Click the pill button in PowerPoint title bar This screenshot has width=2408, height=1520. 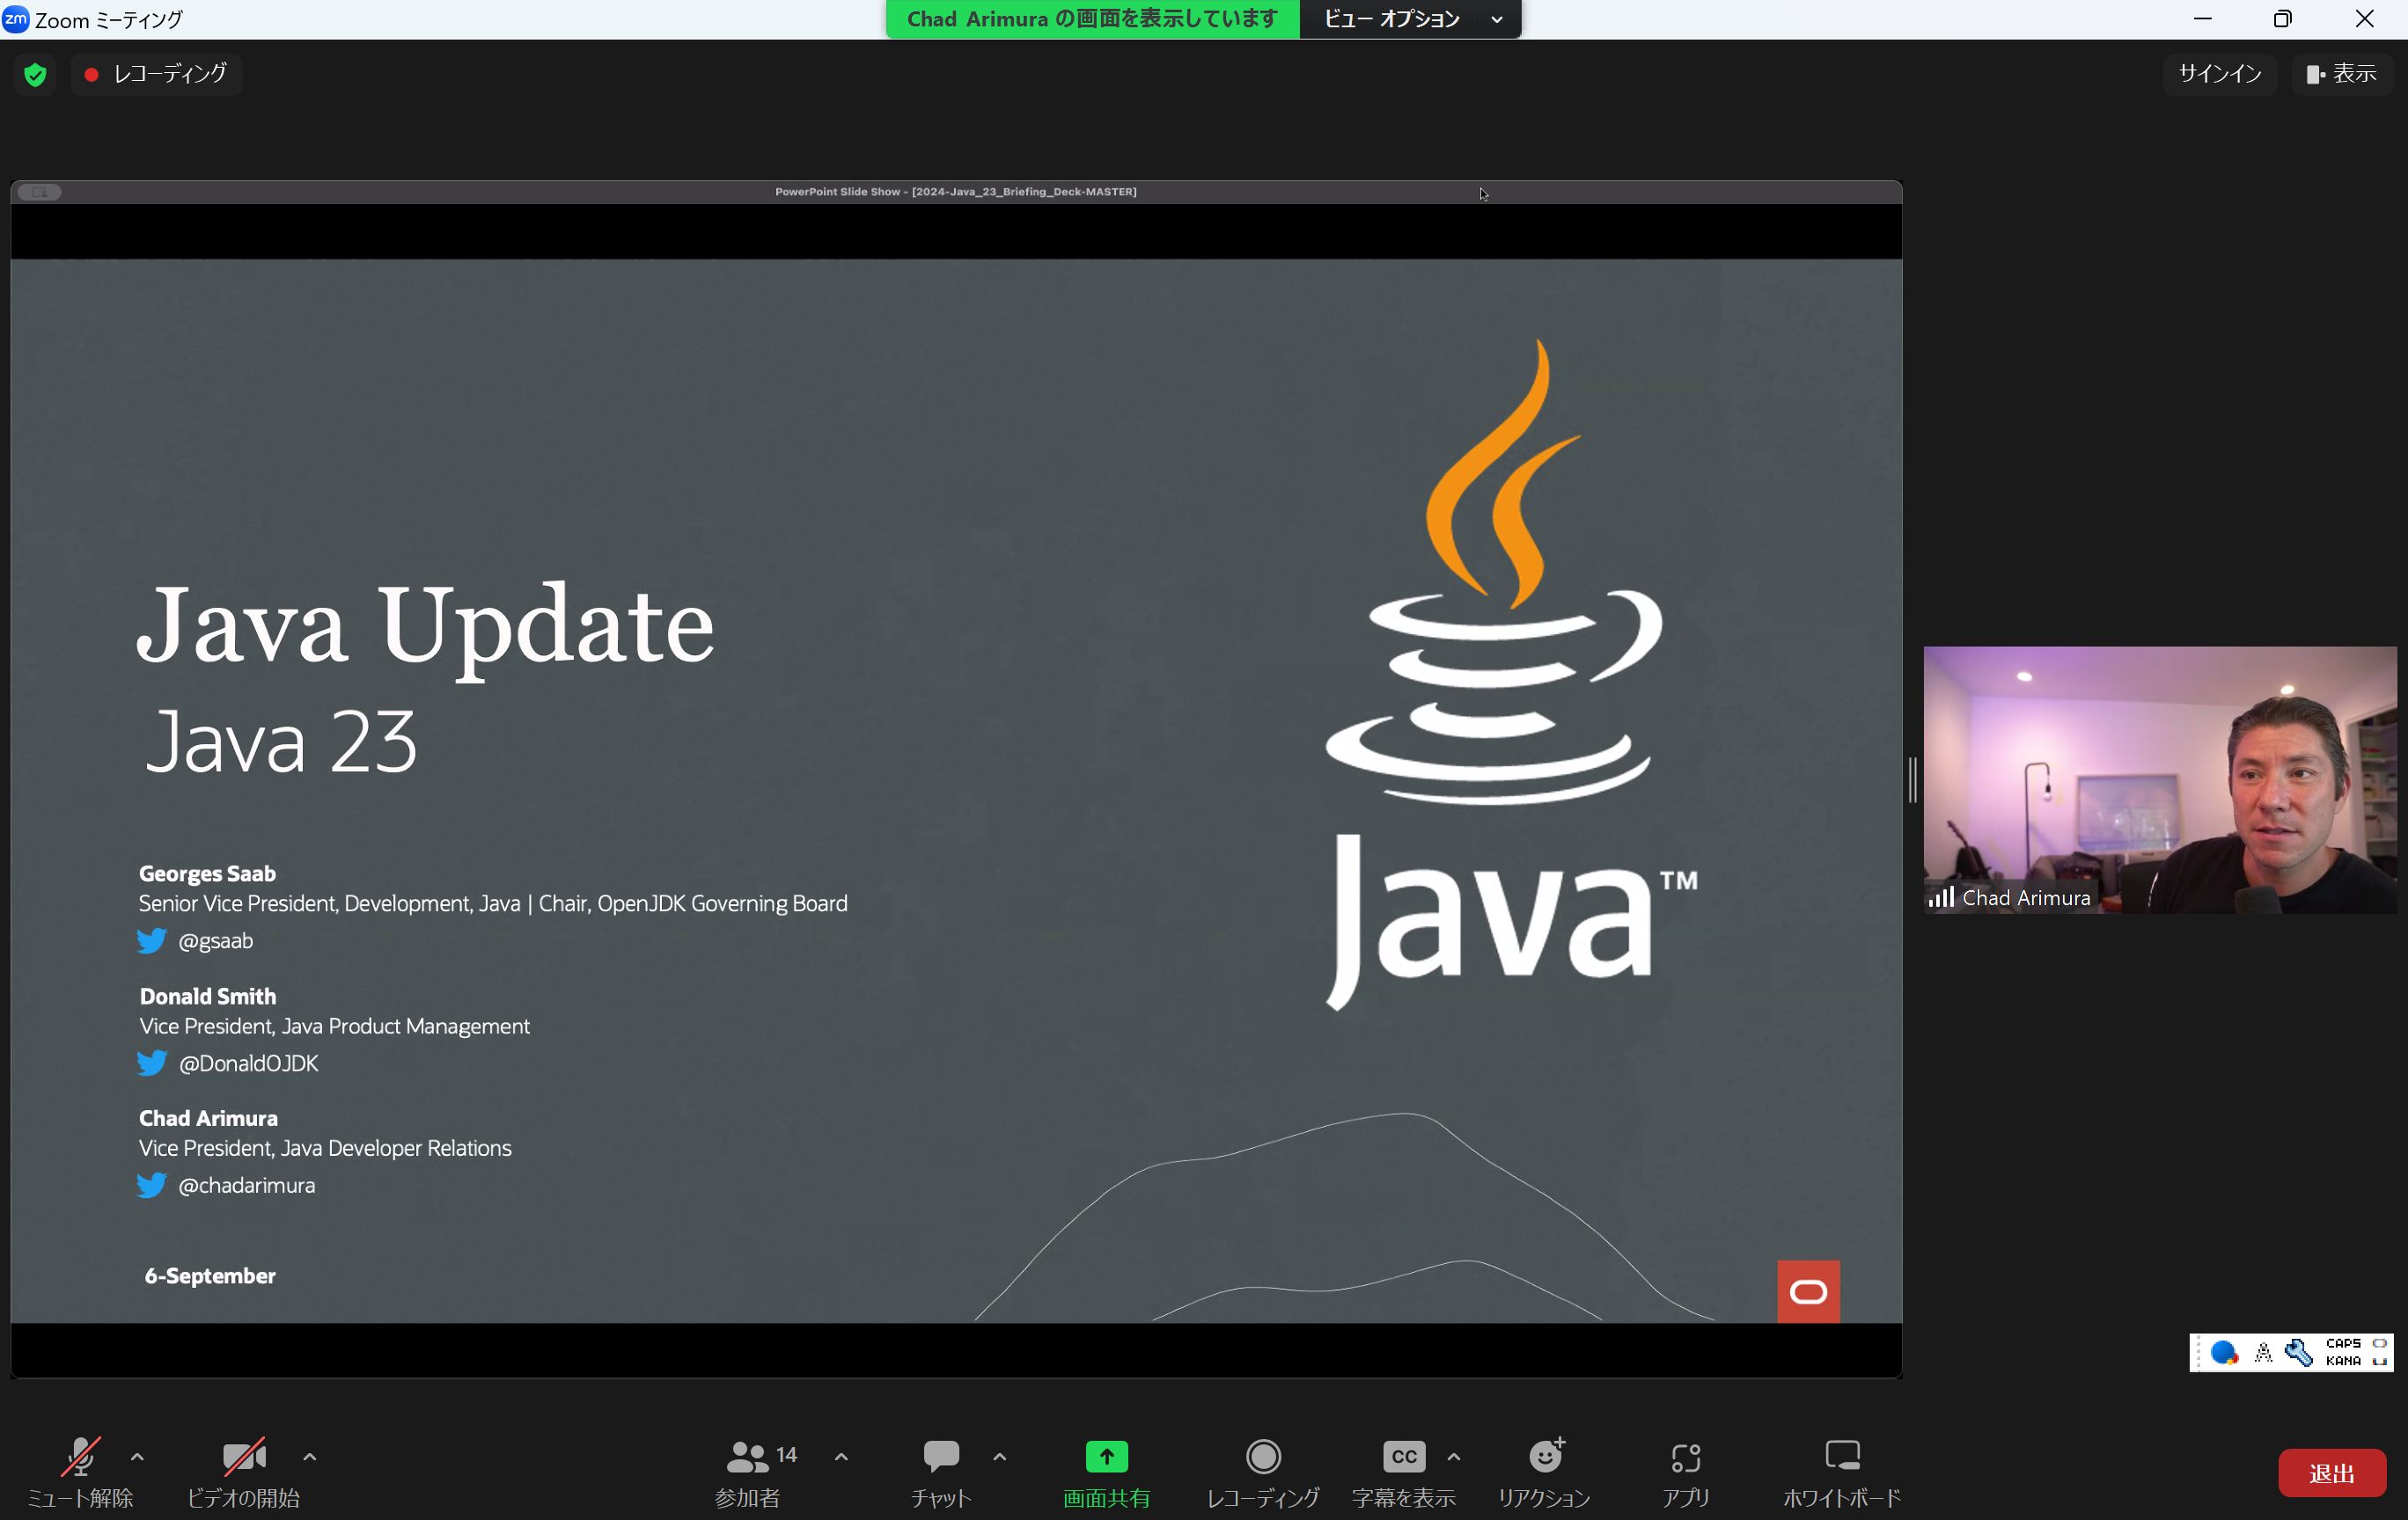pos(40,192)
